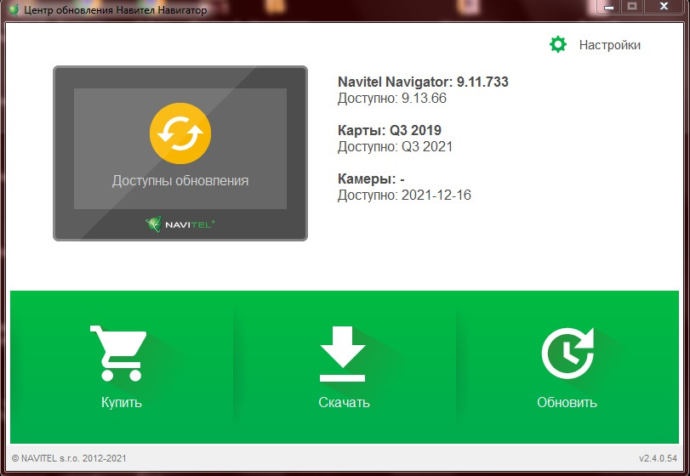Click the Камеры: - text
Screen dimensions: 690x476
coord(371,178)
